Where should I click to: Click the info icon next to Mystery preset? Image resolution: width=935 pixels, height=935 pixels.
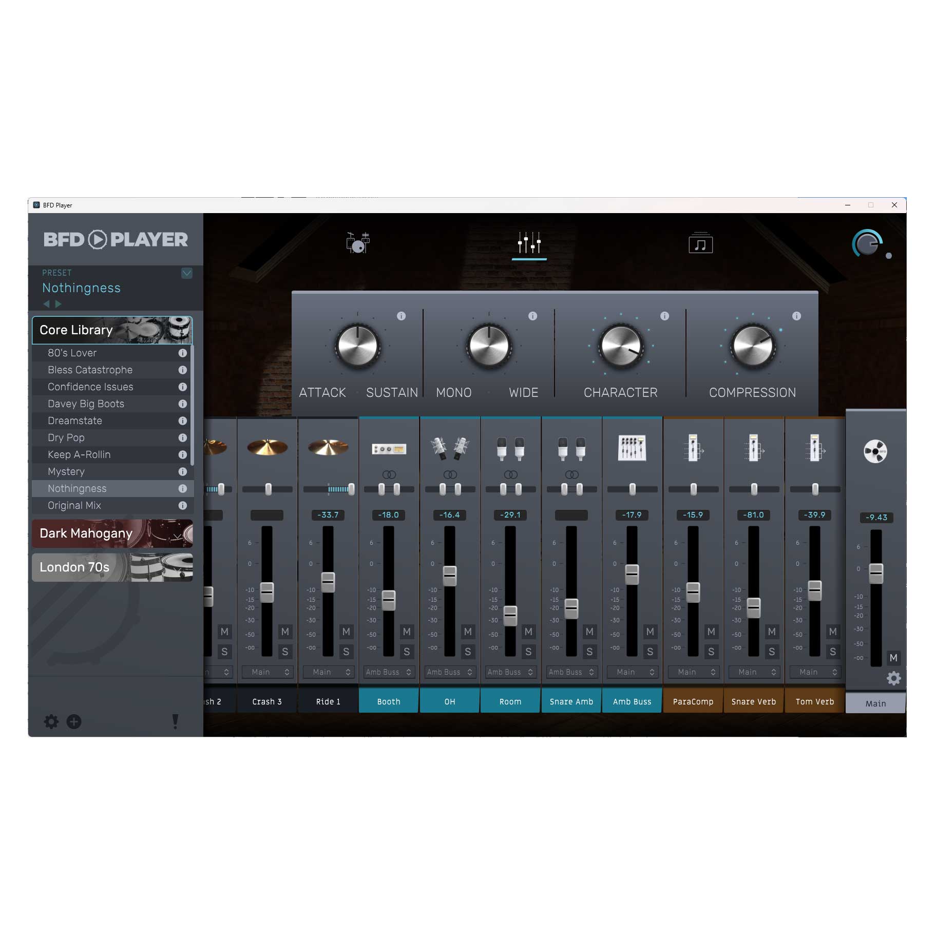tap(183, 471)
